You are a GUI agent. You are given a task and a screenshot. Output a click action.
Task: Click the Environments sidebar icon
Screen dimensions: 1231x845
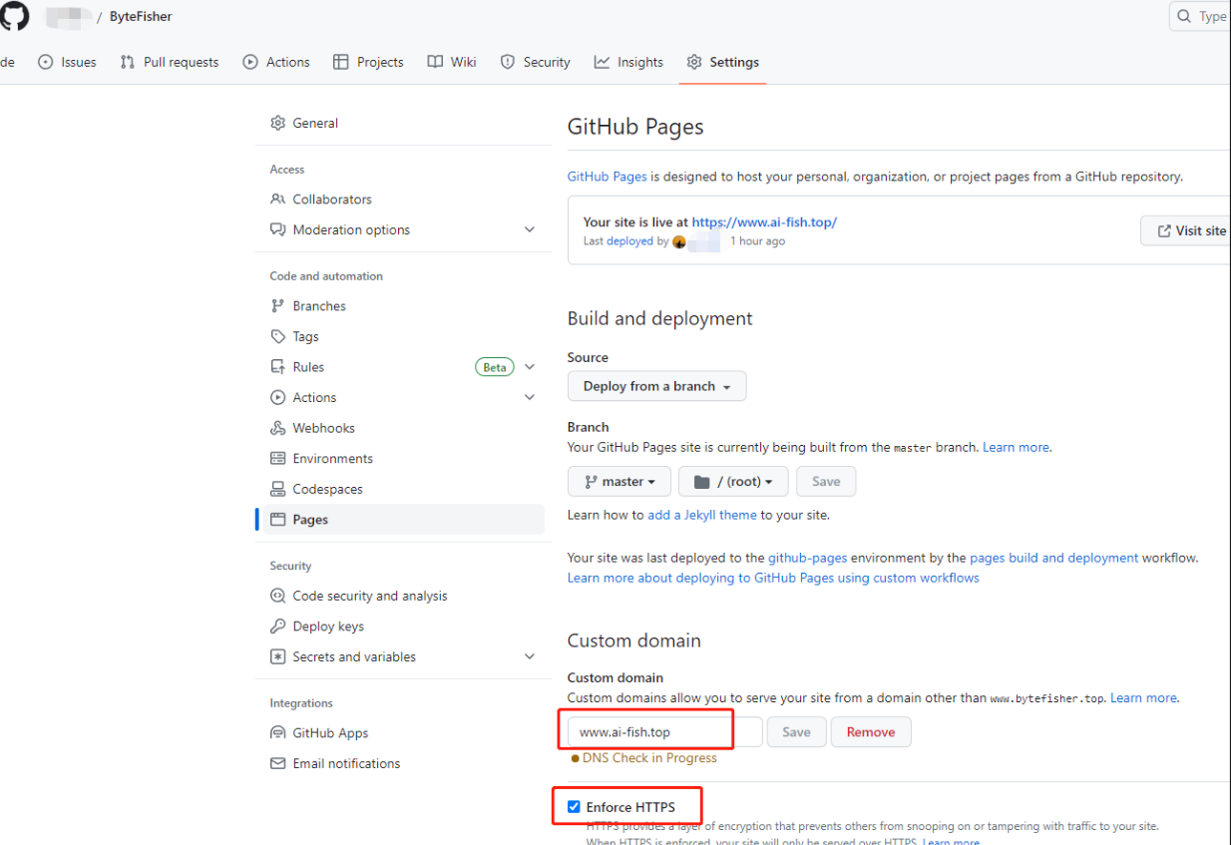(x=278, y=459)
